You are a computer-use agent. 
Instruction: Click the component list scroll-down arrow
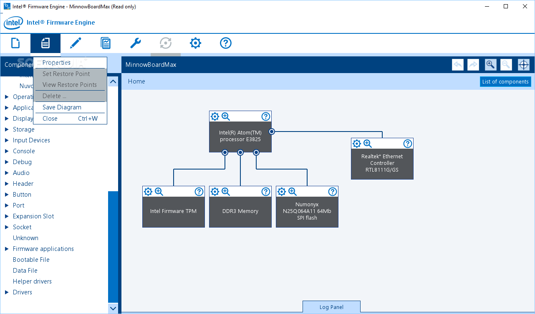pyautogui.click(x=113, y=309)
